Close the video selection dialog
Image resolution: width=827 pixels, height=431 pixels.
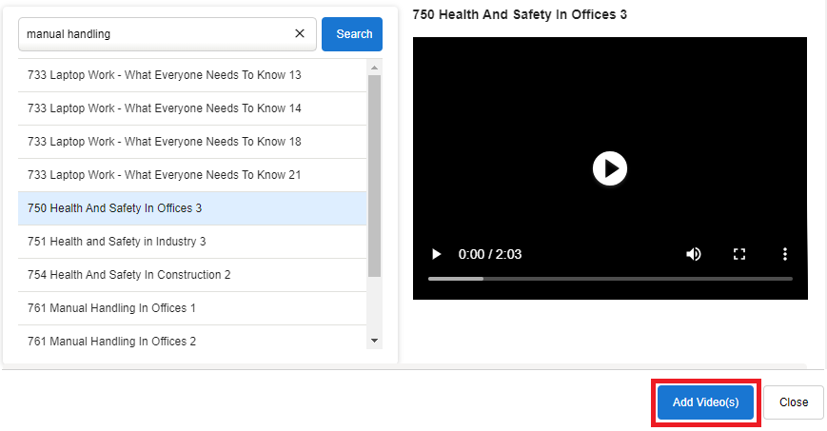[x=793, y=402]
